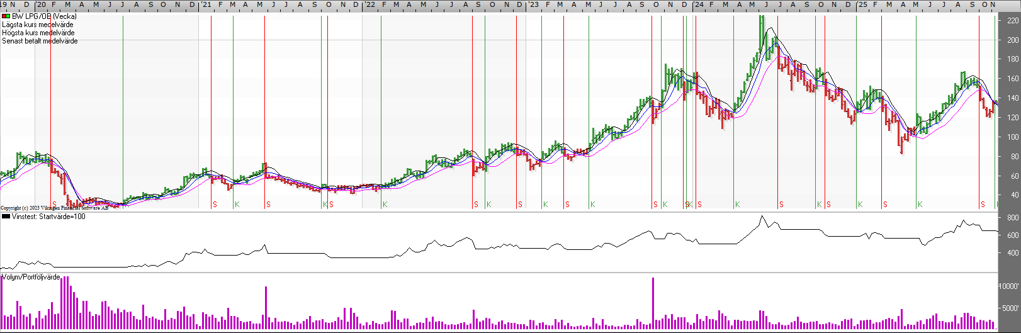Select the BW LPG/OB (Vecka) chart title
Viewport: 1021px width, 333px height.
click(x=44, y=16)
